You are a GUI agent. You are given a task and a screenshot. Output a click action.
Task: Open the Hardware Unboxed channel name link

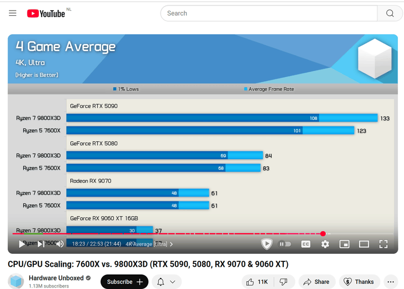[x=56, y=278]
